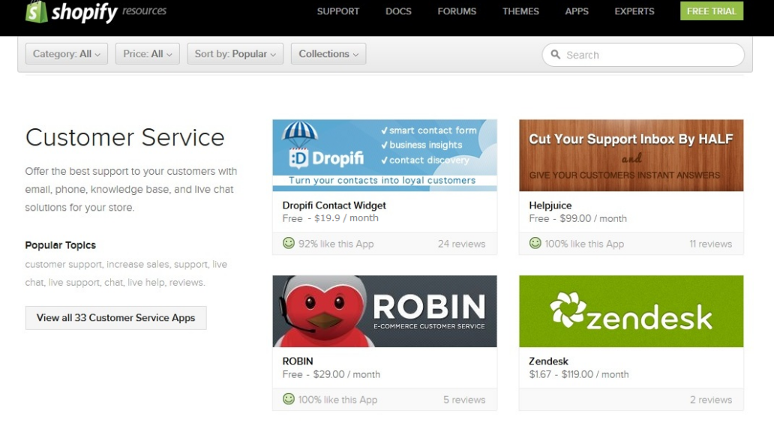Viewport: 774px width, 435px height.
Task: Select Experts in the top navigation
Action: point(634,11)
